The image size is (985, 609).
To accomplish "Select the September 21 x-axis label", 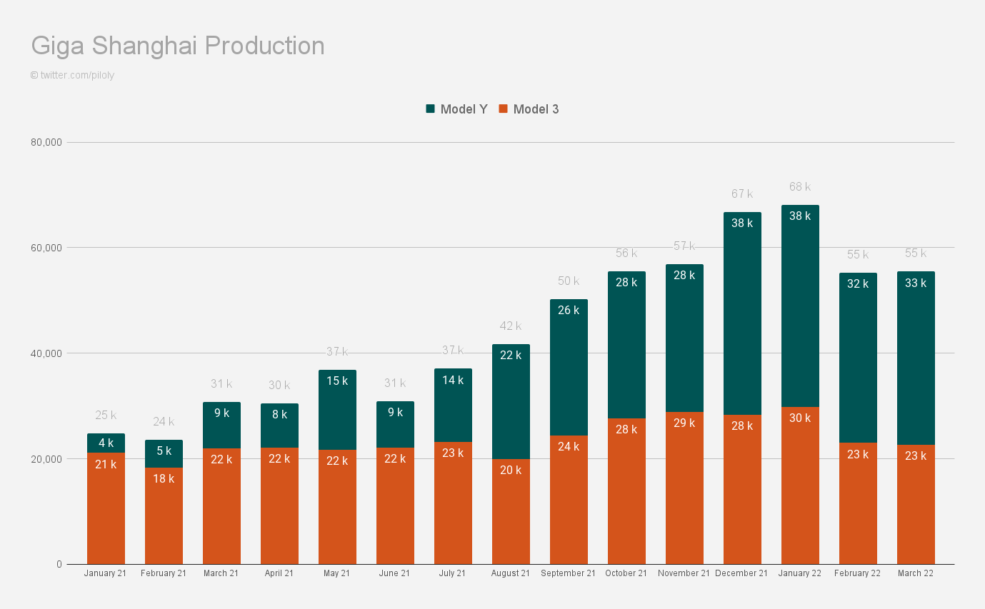I will [x=569, y=573].
